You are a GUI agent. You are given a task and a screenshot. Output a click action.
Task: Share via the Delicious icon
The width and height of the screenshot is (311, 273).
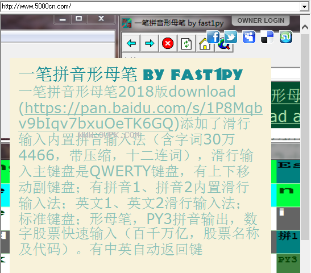click(x=267, y=37)
